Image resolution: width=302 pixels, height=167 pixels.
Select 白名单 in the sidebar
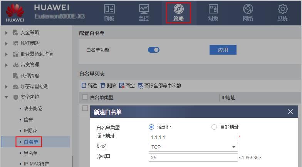click(x=31, y=142)
